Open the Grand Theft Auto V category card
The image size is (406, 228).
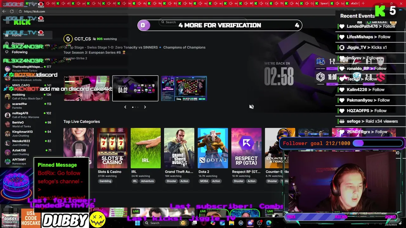pos(179,148)
